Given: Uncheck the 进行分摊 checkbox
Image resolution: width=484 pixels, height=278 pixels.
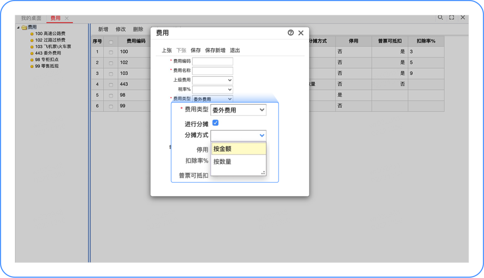Looking at the screenshot, I should pyautogui.click(x=216, y=122).
